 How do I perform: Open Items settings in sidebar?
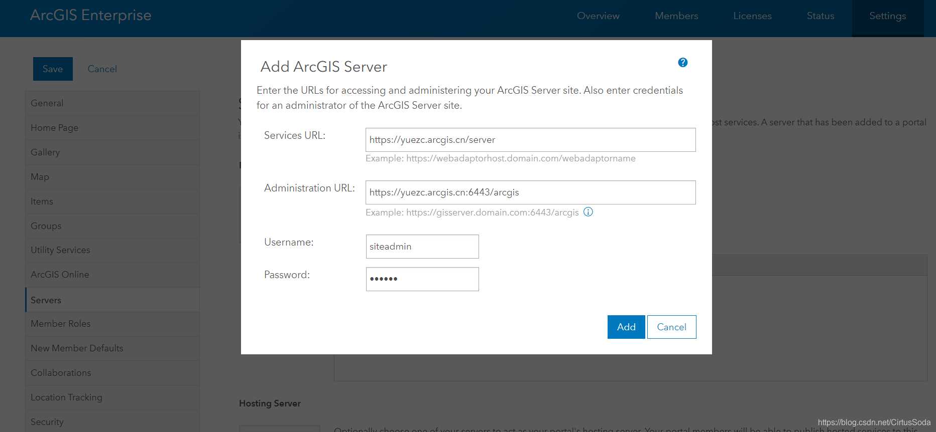pyautogui.click(x=112, y=201)
